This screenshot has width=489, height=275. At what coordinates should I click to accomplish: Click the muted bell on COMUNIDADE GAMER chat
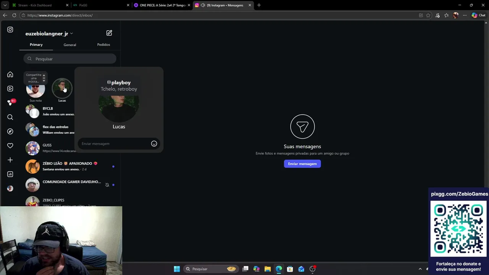pyautogui.click(x=107, y=185)
